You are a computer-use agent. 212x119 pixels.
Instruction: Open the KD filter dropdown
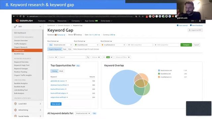108,57
